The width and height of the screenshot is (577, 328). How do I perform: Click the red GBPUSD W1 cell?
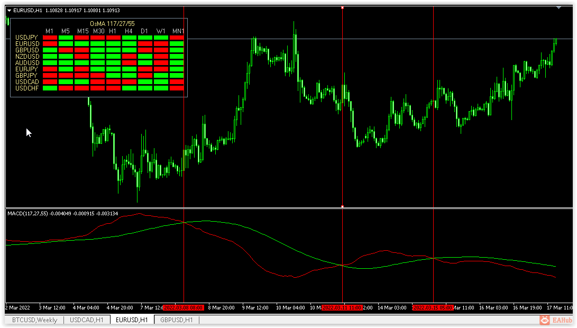(161, 50)
